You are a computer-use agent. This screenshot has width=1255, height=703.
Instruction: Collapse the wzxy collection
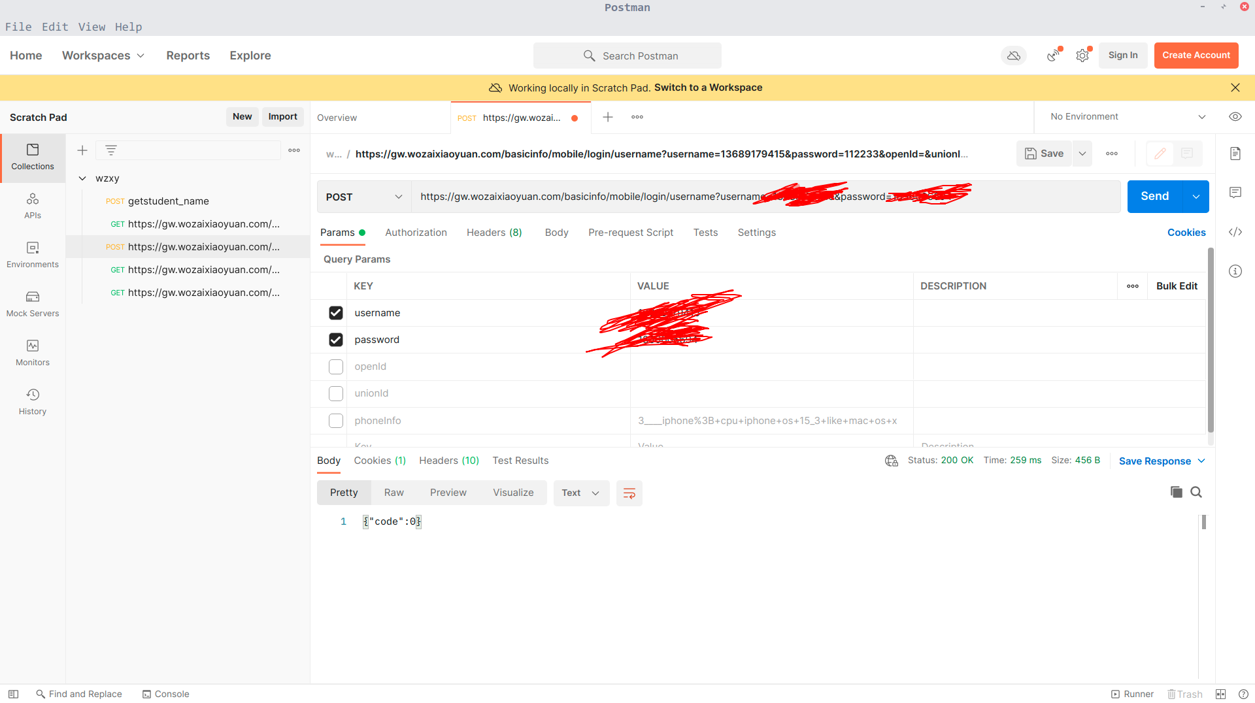pyautogui.click(x=82, y=178)
